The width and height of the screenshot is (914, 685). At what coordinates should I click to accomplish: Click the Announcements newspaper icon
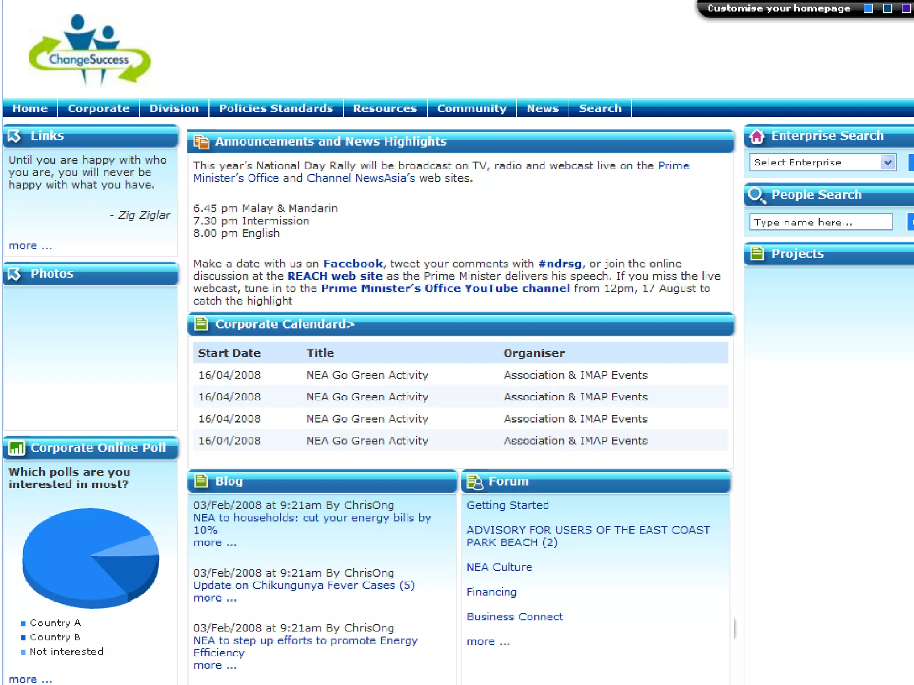click(x=201, y=142)
